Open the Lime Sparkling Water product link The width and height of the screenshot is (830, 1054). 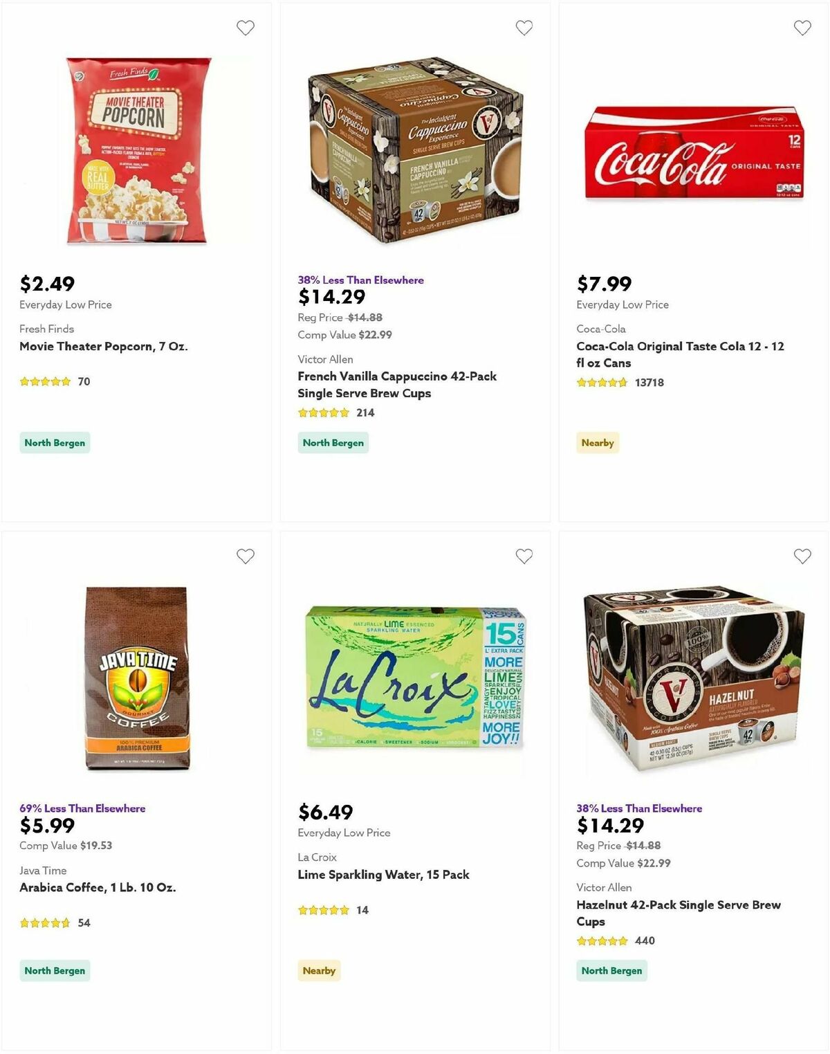click(x=384, y=874)
